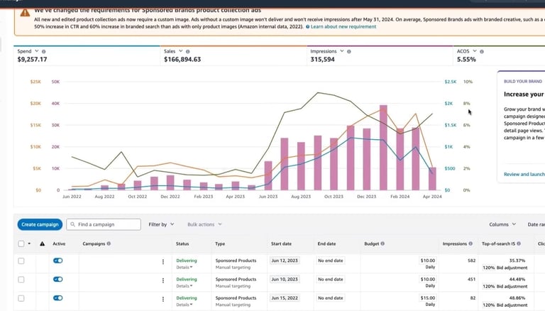Click the info icon beside Budget column header
This screenshot has width=545, height=311.
tap(382, 244)
